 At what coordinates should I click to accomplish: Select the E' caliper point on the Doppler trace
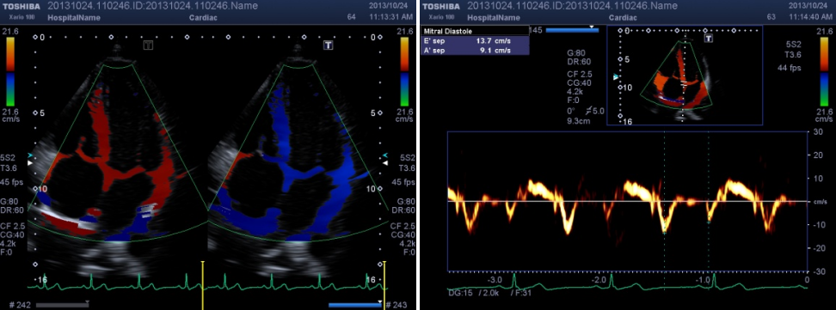tap(664, 233)
